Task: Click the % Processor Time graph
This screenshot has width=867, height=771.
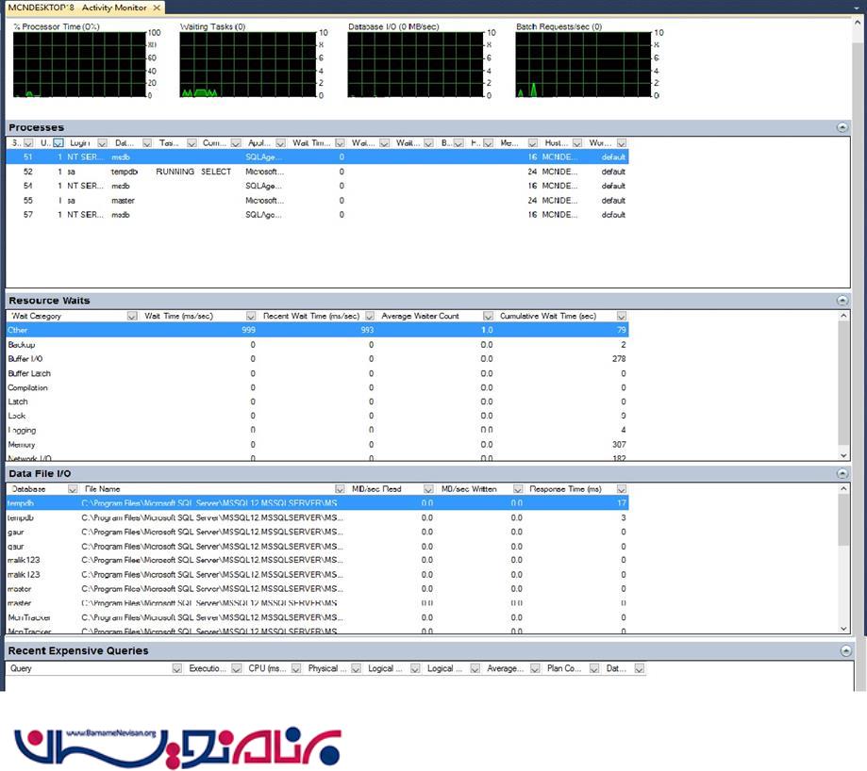Action: tap(79, 64)
